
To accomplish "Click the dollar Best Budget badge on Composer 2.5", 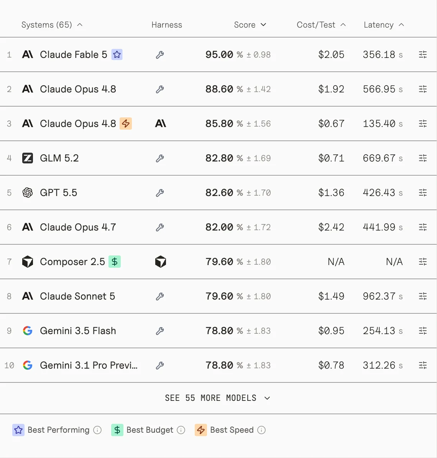I will tap(115, 262).
